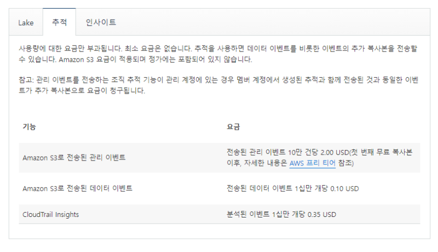Click the '참조)' text after the link
Image resolution: width=438 pixels, height=252 pixels.
(x=346, y=163)
